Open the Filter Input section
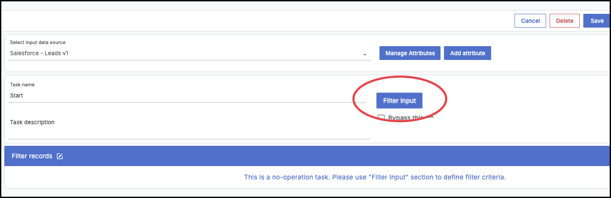The width and height of the screenshot is (611, 198). click(x=399, y=101)
